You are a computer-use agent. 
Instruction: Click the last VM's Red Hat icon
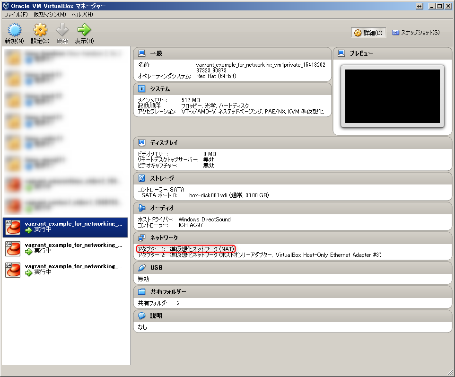[x=13, y=270]
